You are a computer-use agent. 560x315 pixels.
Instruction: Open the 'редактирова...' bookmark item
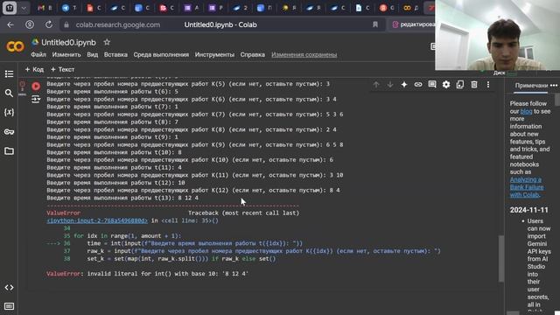413,24
